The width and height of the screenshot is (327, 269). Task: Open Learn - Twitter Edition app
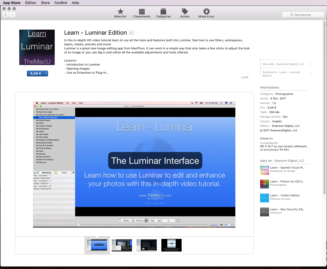tap(285, 195)
